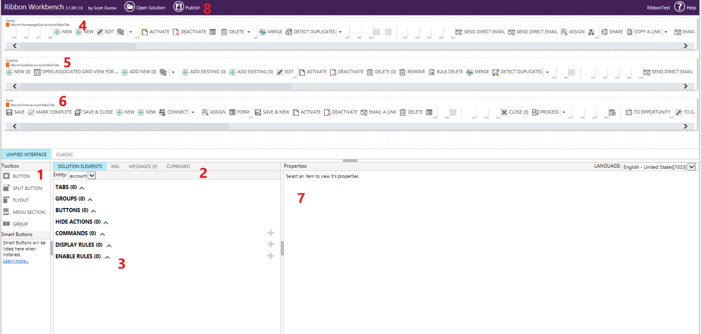Collapse the DISPLAY RULES (0) section

109,245
